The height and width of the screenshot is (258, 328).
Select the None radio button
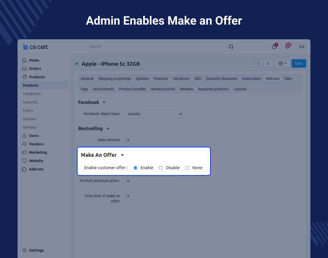tap(187, 168)
